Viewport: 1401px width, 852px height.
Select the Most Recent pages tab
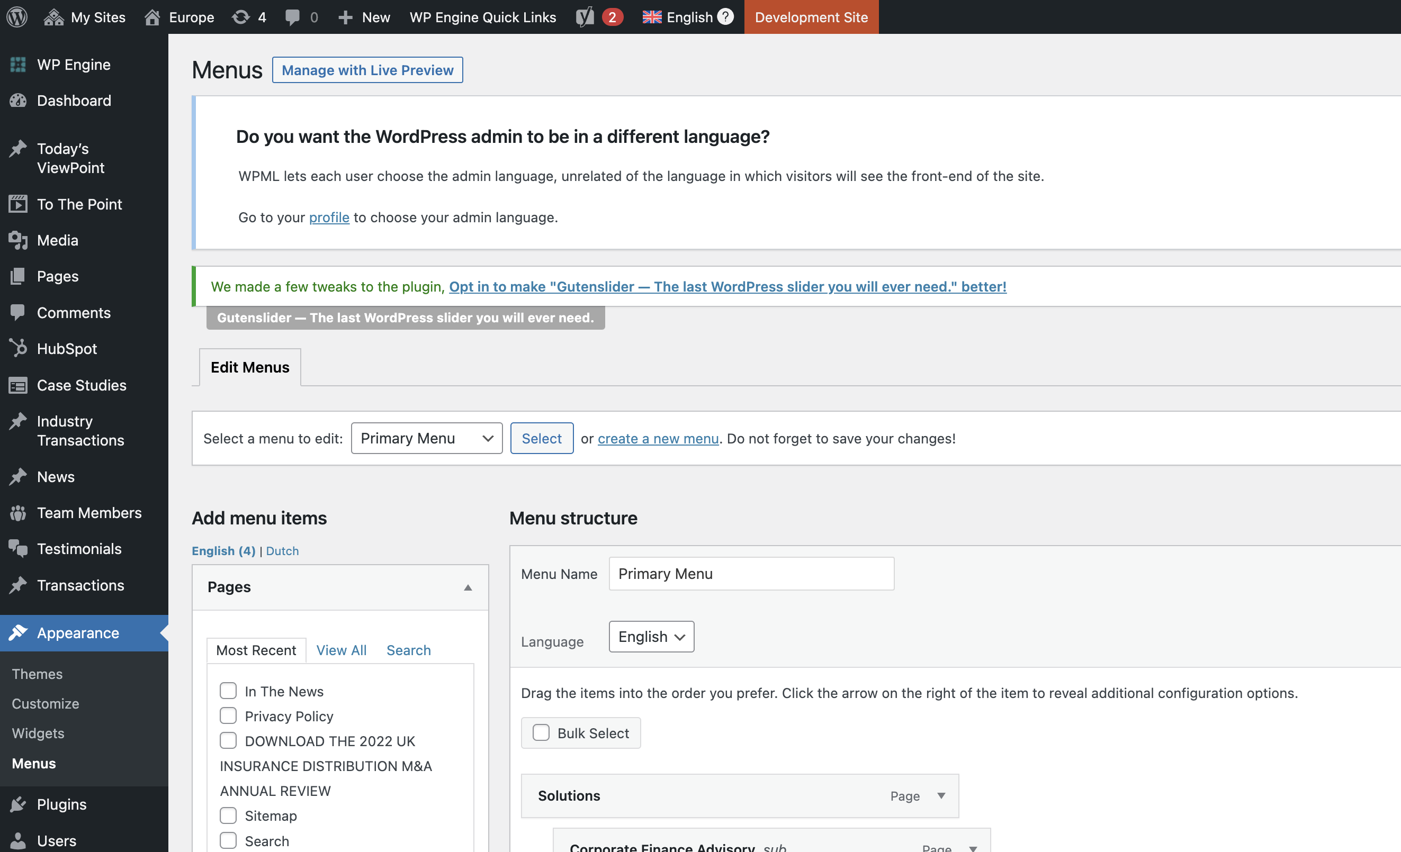point(256,650)
